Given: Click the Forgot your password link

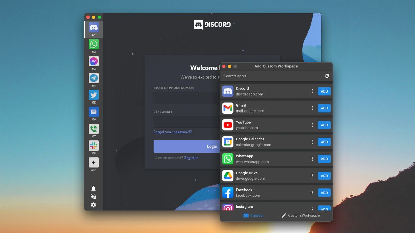Looking at the screenshot, I should pyautogui.click(x=172, y=132).
